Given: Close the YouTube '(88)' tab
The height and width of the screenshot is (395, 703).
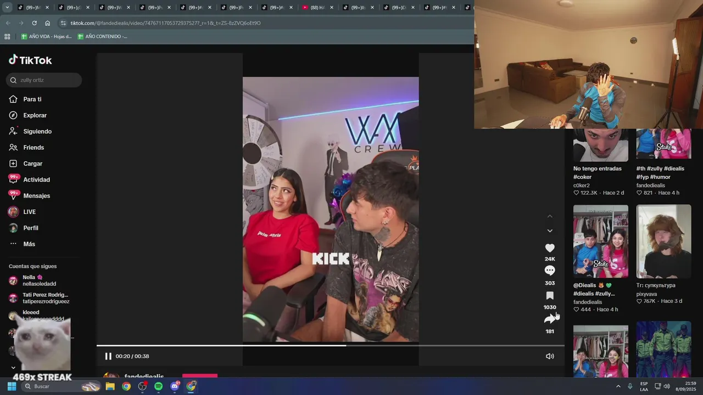Looking at the screenshot, I should click(331, 8).
